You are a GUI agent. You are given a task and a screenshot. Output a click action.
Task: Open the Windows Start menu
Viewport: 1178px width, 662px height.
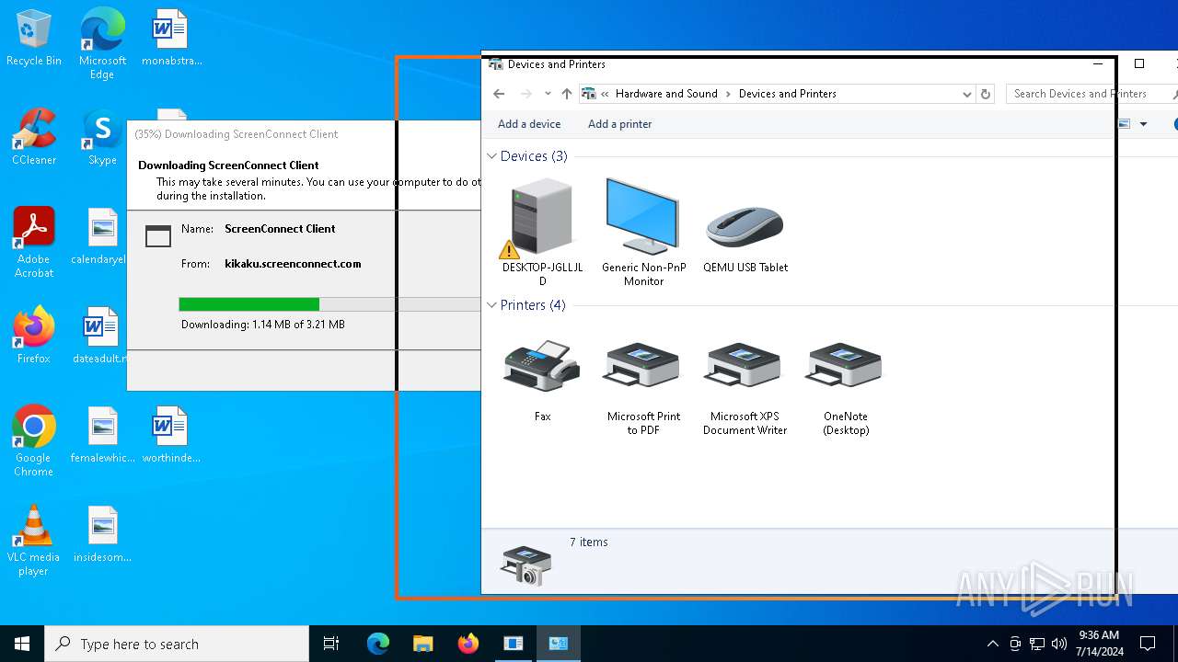(22, 644)
